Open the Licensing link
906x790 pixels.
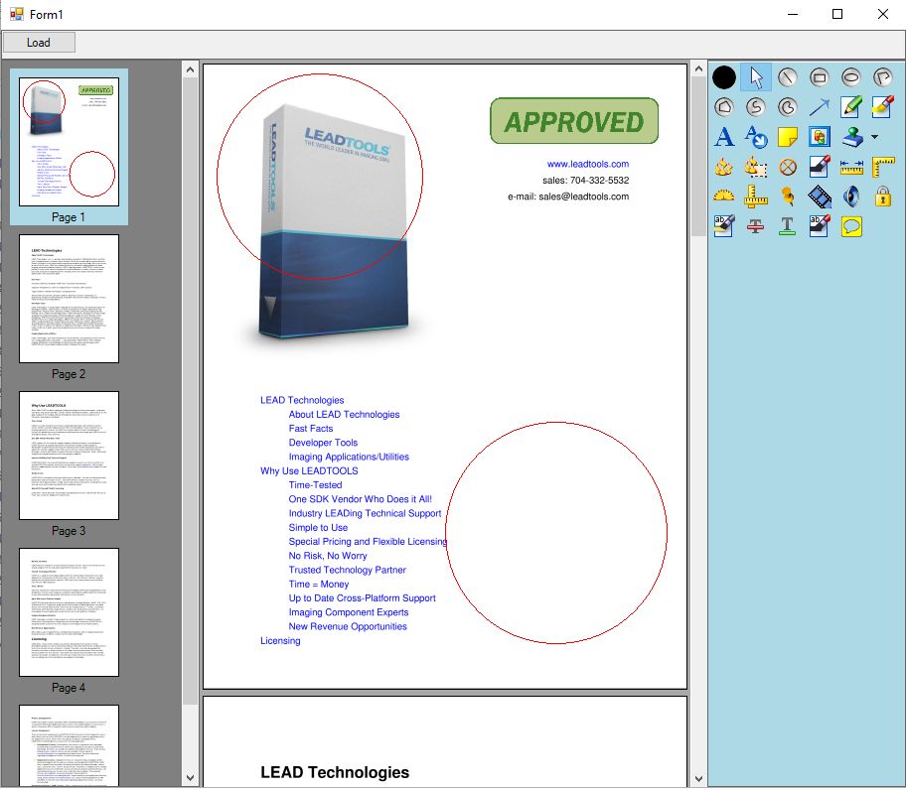280,640
